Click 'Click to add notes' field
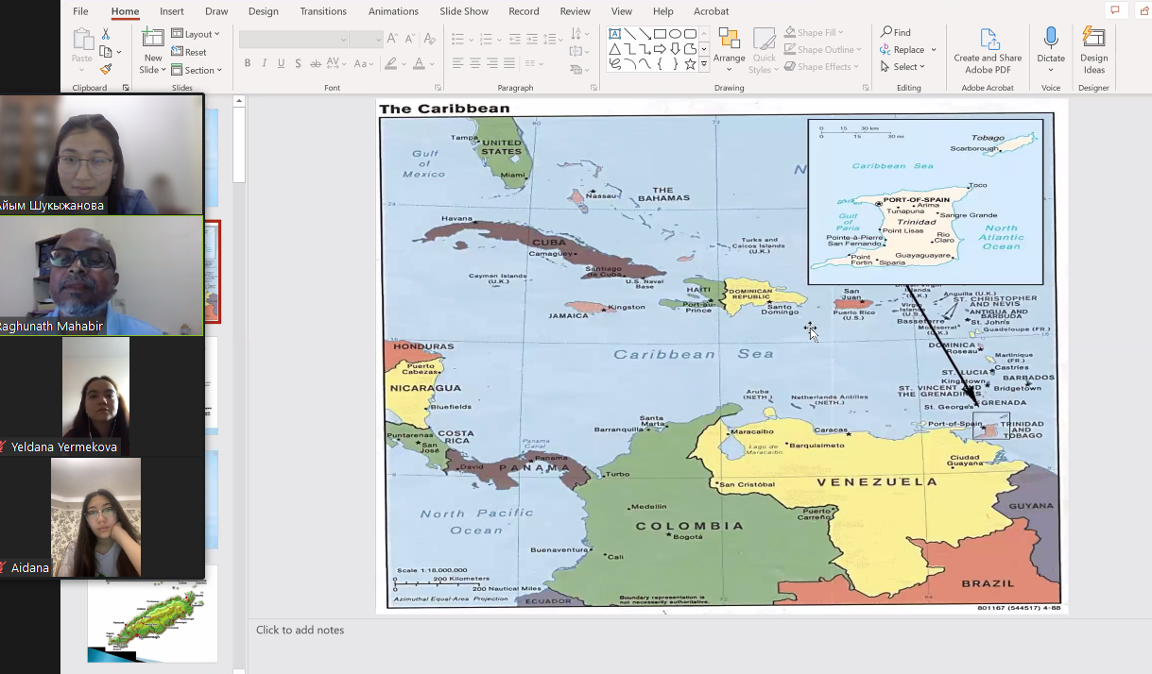The height and width of the screenshot is (674, 1152). click(300, 630)
